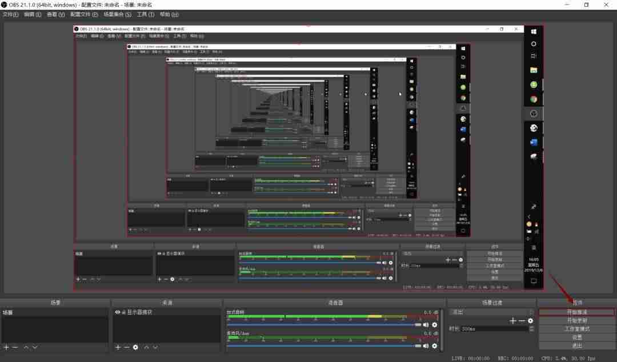Mute mic/aux speaker icon
The width and height of the screenshot is (617, 362).
(x=426, y=346)
